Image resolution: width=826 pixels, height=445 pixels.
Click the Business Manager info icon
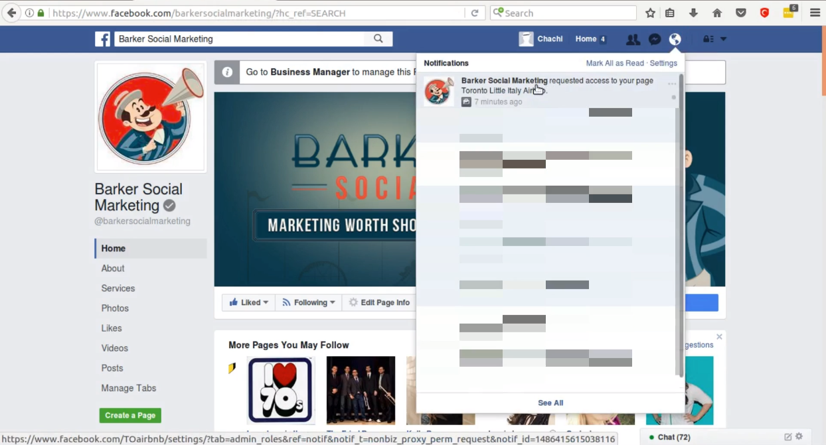click(x=227, y=72)
